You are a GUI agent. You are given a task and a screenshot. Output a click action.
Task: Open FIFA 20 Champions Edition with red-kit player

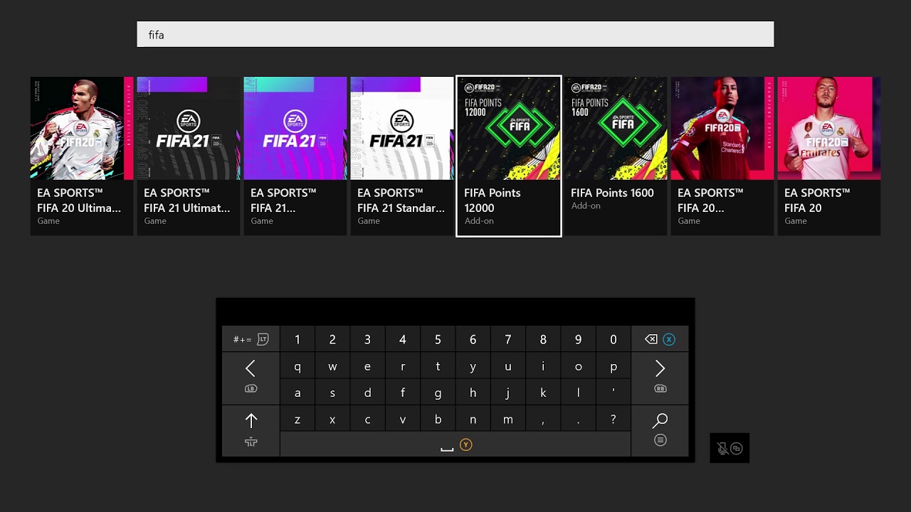point(722,156)
